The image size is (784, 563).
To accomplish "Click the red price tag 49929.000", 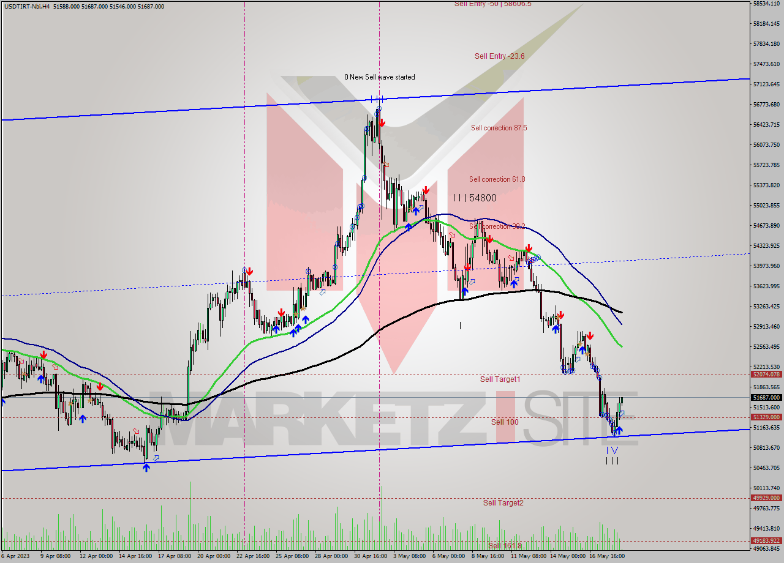I will (x=766, y=498).
